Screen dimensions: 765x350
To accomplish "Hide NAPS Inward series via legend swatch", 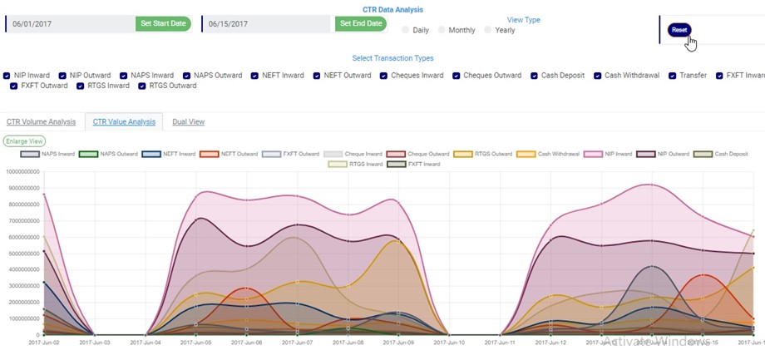I will pos(30,154).
